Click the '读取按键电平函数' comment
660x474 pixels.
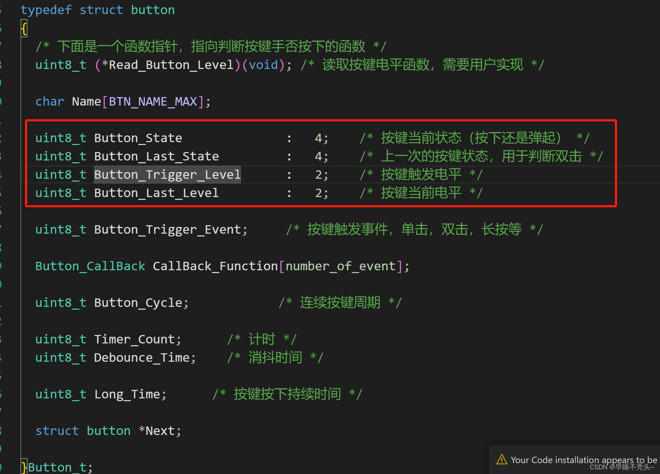[x=422, y=65]
